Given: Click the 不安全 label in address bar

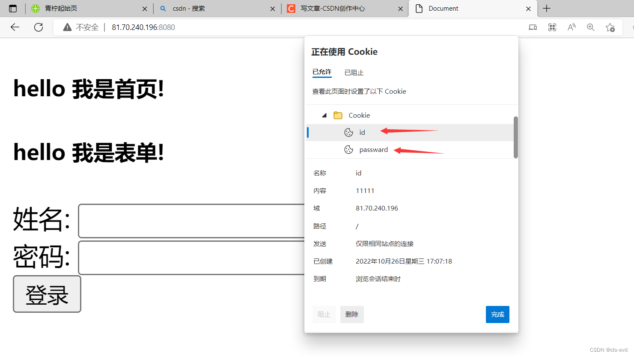Looking at the screenshot, I should click(x=87, y=27).
